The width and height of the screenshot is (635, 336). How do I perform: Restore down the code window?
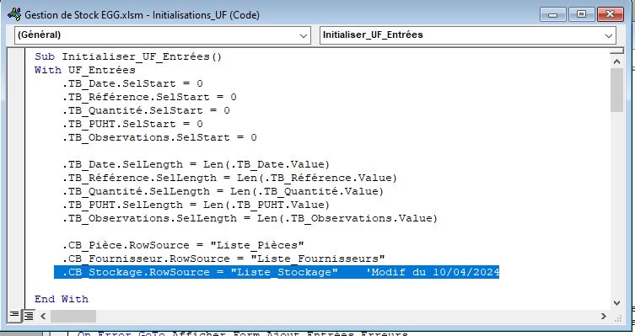click(x=581, y=14)
